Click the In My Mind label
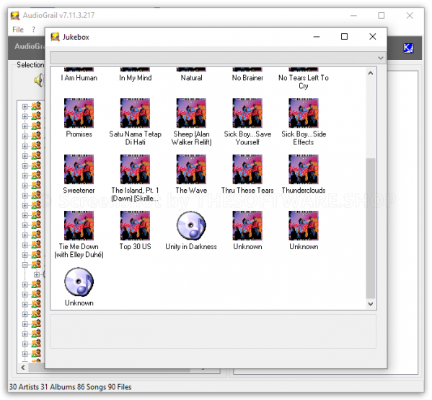The image size is (432, 400). pos(136,78)
